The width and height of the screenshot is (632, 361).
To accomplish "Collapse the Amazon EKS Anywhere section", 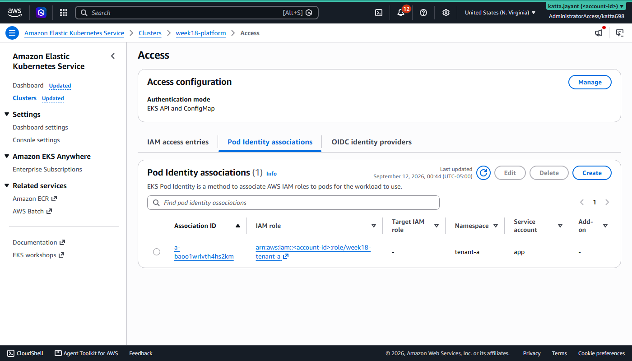I will pyautogui.click(x=7, y=156).
